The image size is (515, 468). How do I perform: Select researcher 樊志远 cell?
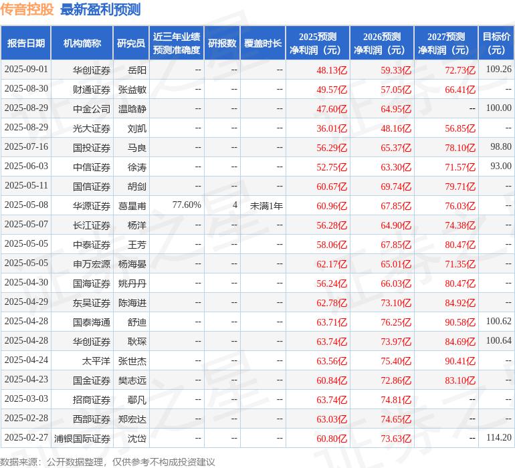(x=132, y=380)
